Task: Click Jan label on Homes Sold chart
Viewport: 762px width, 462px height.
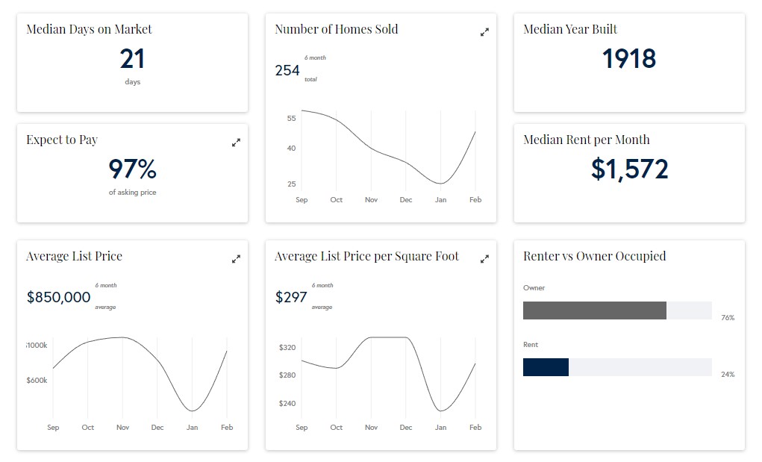Action: pyautogui.click(x=440, y=200)
